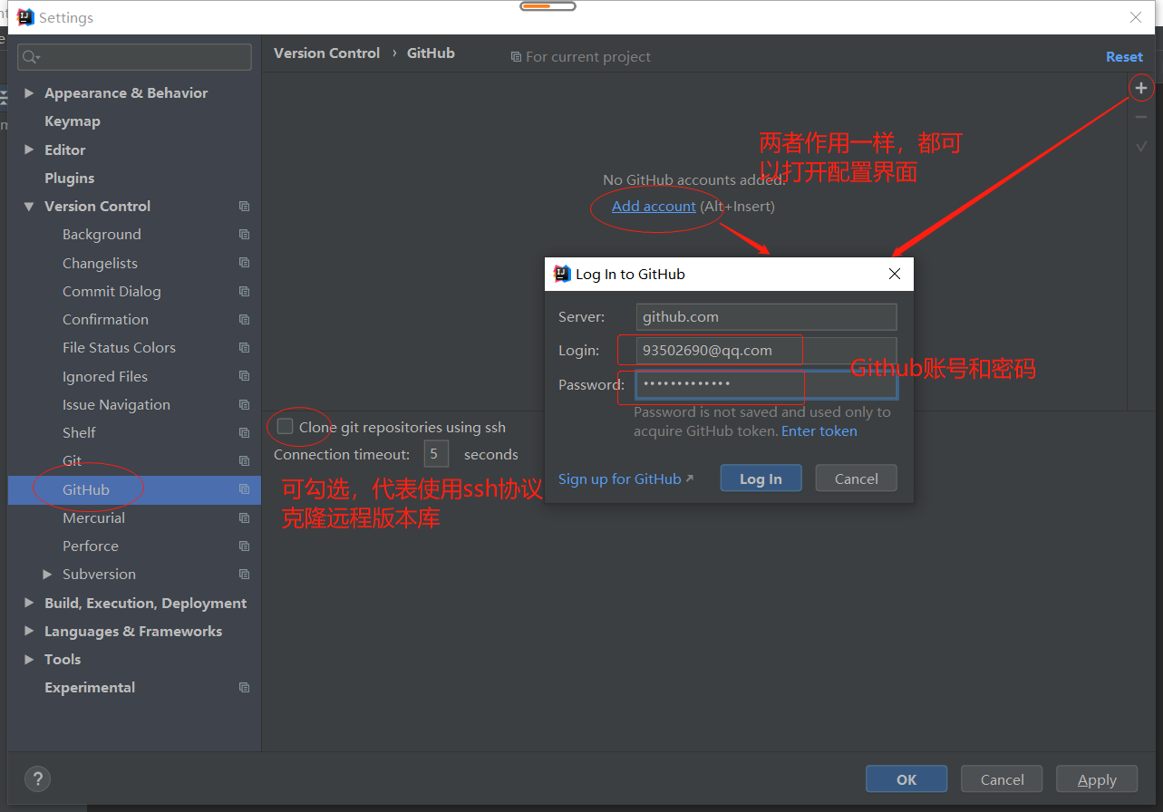Click project-level icon next to Perforce
The image size is (1163, 812).
[244, 546]
